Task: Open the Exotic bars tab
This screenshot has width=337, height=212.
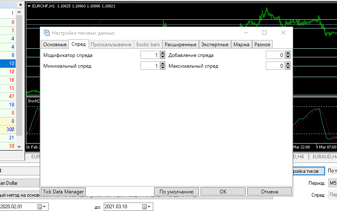Action: [x=148, y=45]
